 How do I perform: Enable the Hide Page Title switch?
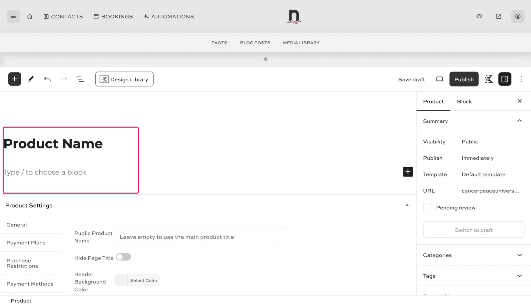(x=124, y=257)
